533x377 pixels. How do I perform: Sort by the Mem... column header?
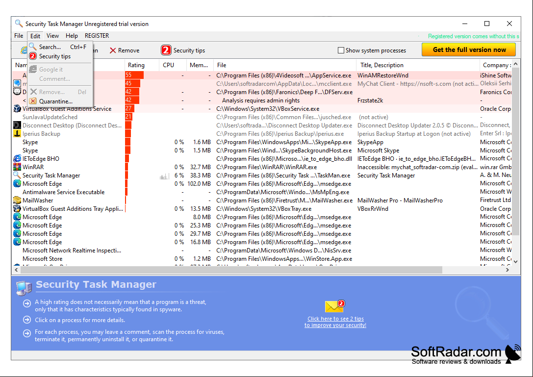[x=200, y=65]
